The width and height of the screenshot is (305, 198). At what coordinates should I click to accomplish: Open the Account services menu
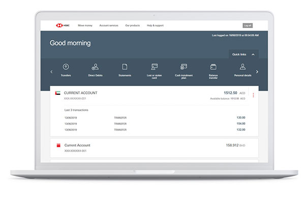[109, 25]
